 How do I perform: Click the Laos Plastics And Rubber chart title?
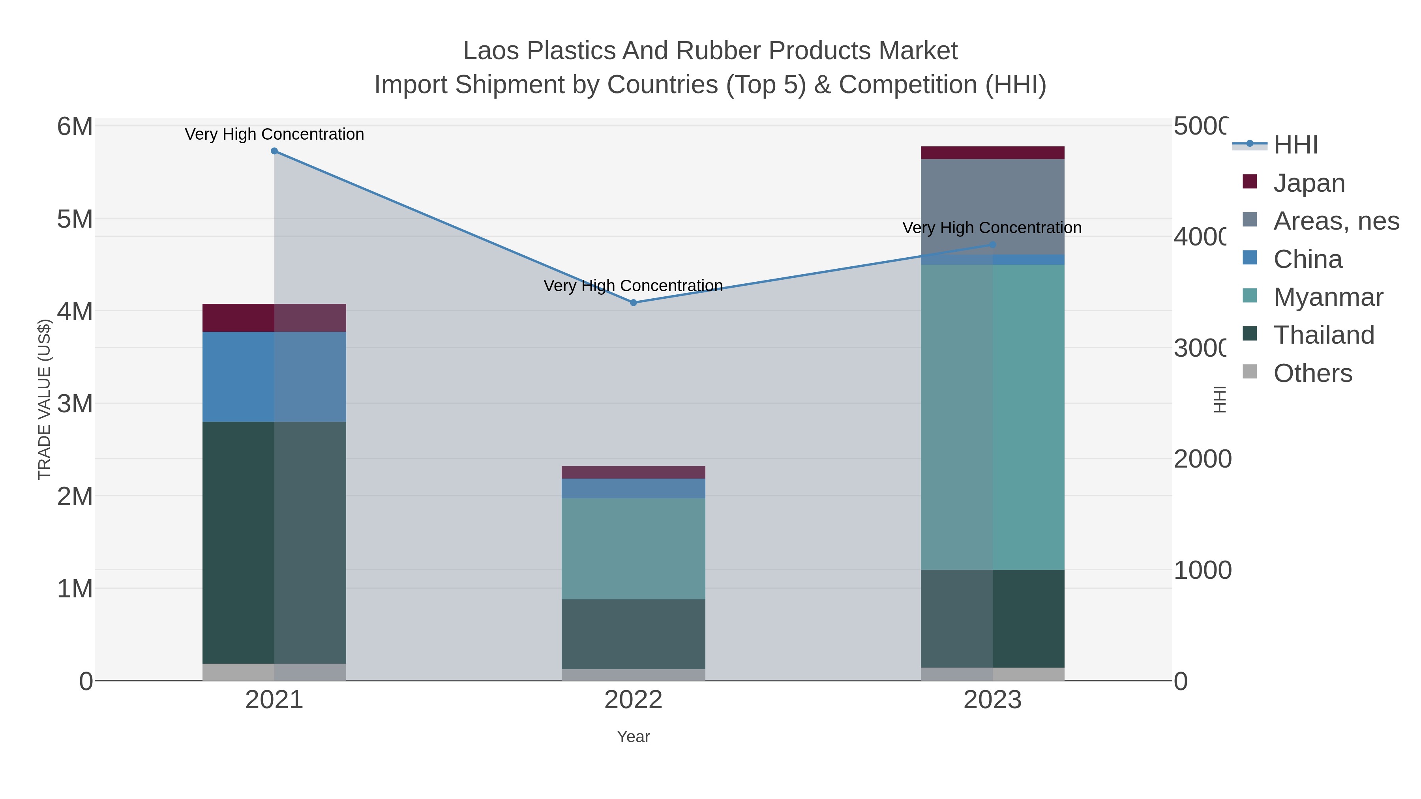(x=710, y=51)
